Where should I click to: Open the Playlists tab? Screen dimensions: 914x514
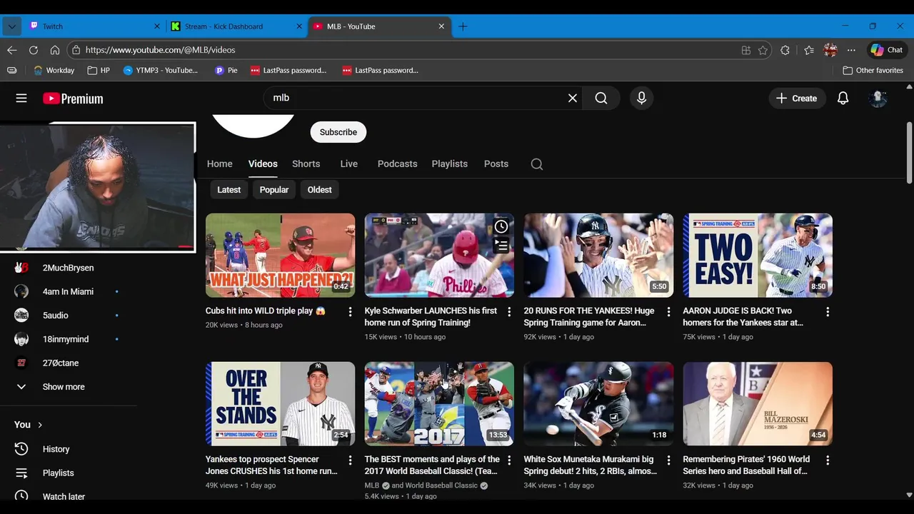tap(449, 163)
